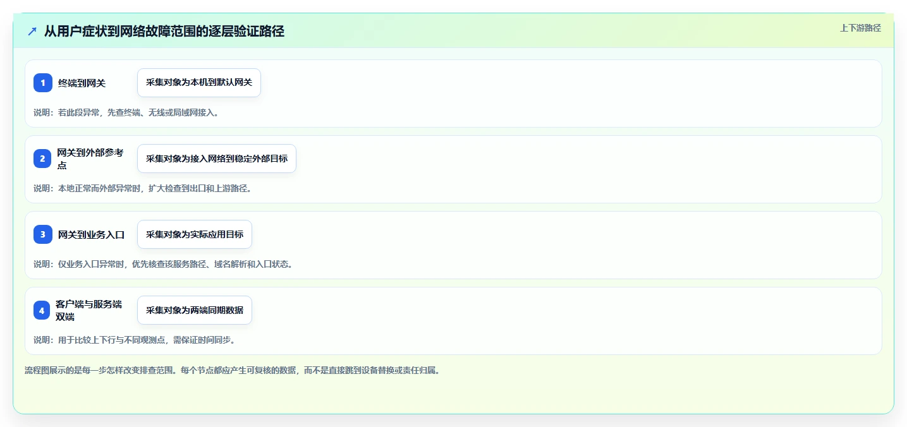Select the 采集对象为本机到默认网关 chip
907x427 pixels.
[199, 83]
